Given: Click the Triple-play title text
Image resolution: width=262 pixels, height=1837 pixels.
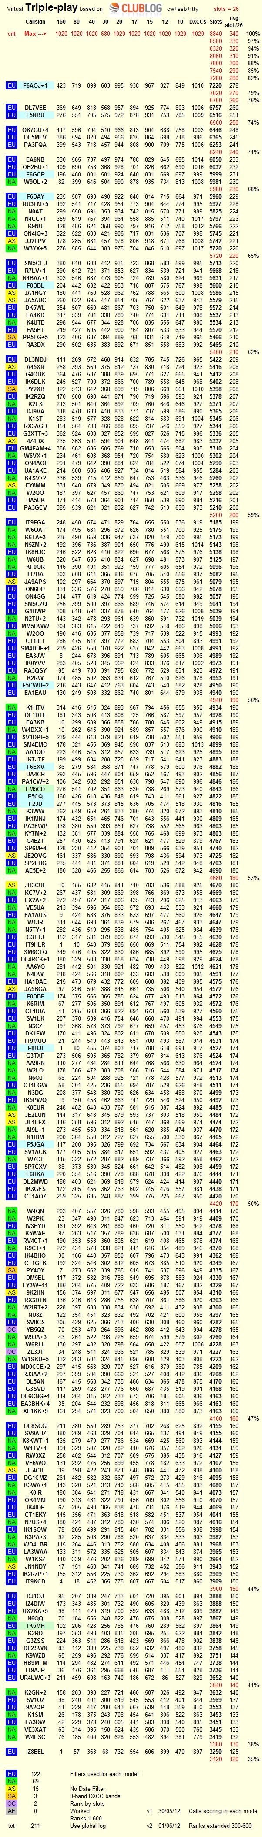Looking at the screenshot, I should (x=51, y=8).
